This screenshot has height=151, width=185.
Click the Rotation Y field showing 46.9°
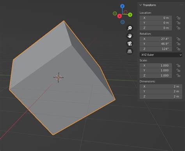156,44
